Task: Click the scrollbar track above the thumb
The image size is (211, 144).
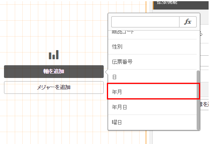Action: [x=198, y=51]
